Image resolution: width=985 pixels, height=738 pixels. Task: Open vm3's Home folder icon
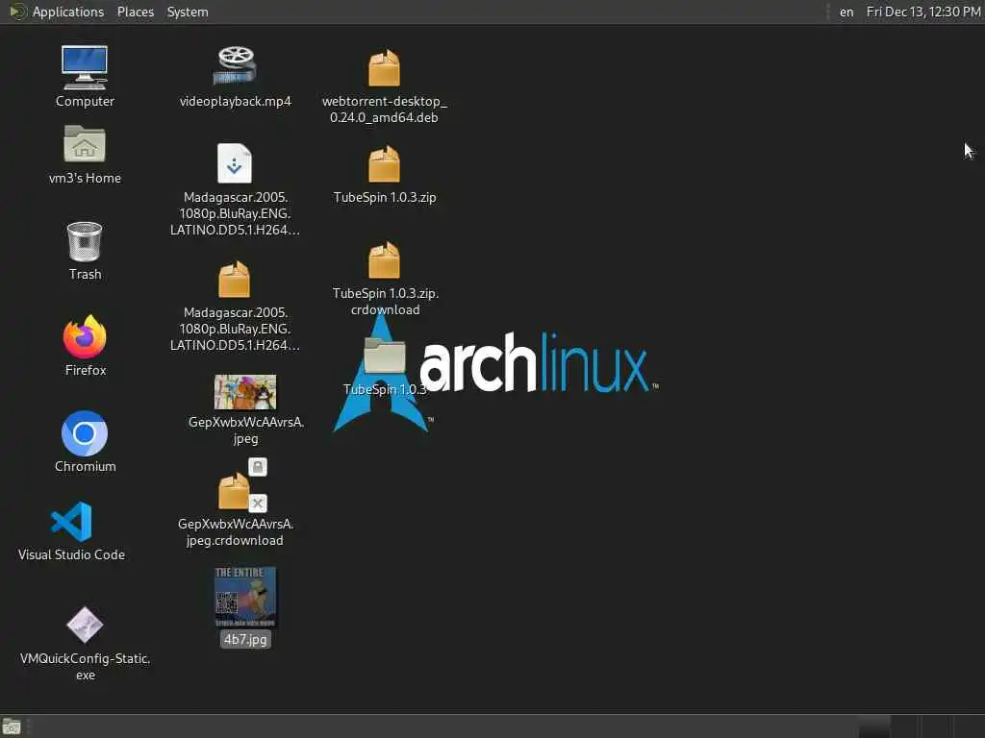pyautogui.click(x=85, y=144)
